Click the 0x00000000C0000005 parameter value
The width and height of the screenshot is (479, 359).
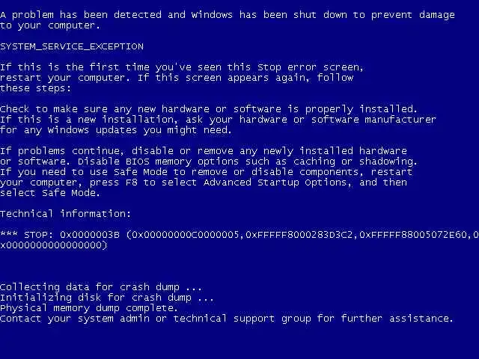coord(185,235)
